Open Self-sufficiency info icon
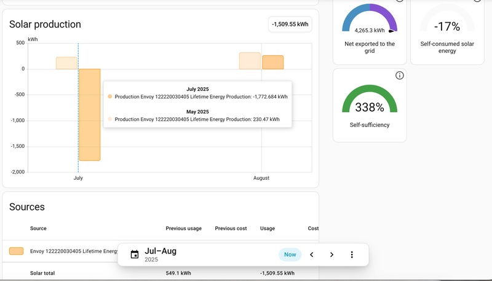492x281 pixels. pos(399,75)
